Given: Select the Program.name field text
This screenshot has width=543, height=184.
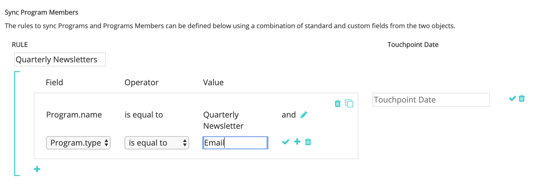Looking at the screenshot, I should [x=74, y=115].
